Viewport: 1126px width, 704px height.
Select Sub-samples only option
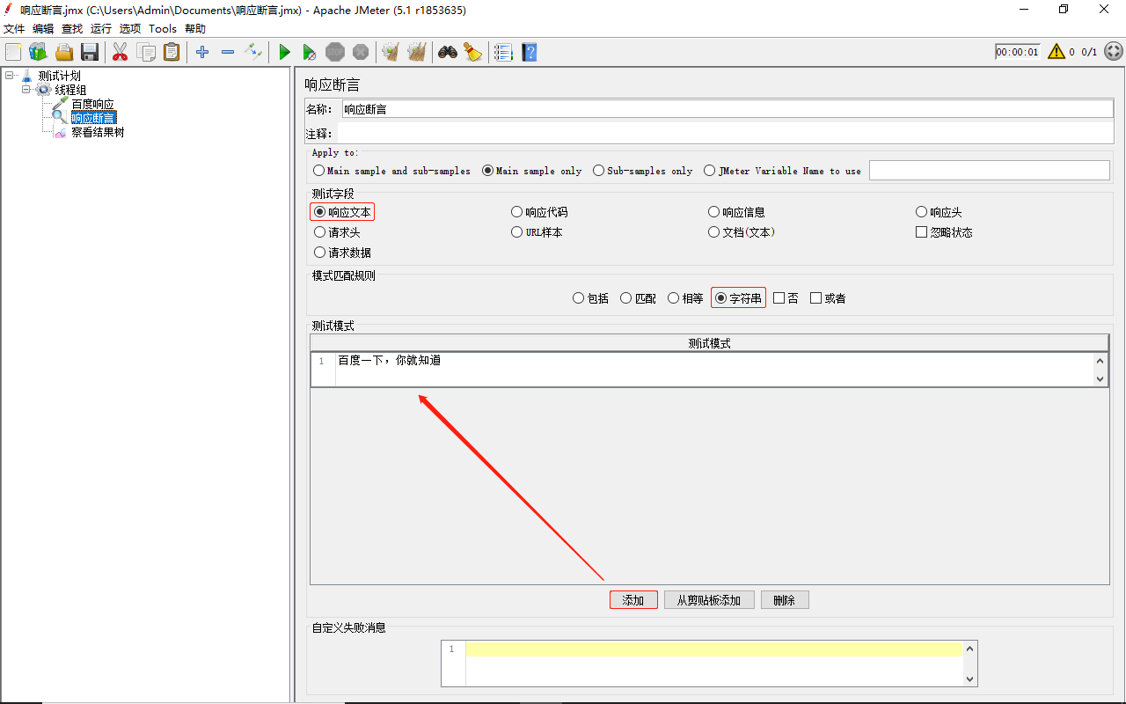[643, 171]
